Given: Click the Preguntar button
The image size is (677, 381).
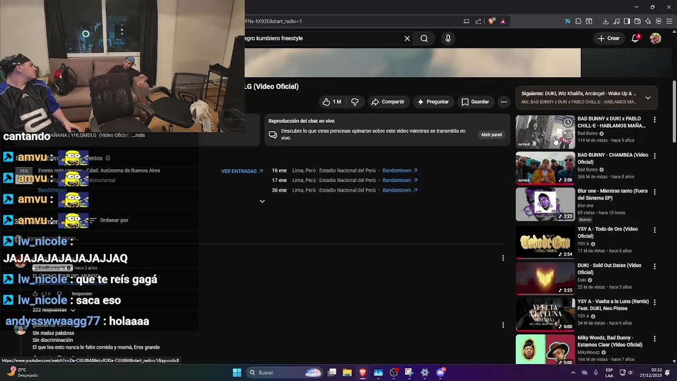Looking at the screenshot, I should tap(433, 102).
